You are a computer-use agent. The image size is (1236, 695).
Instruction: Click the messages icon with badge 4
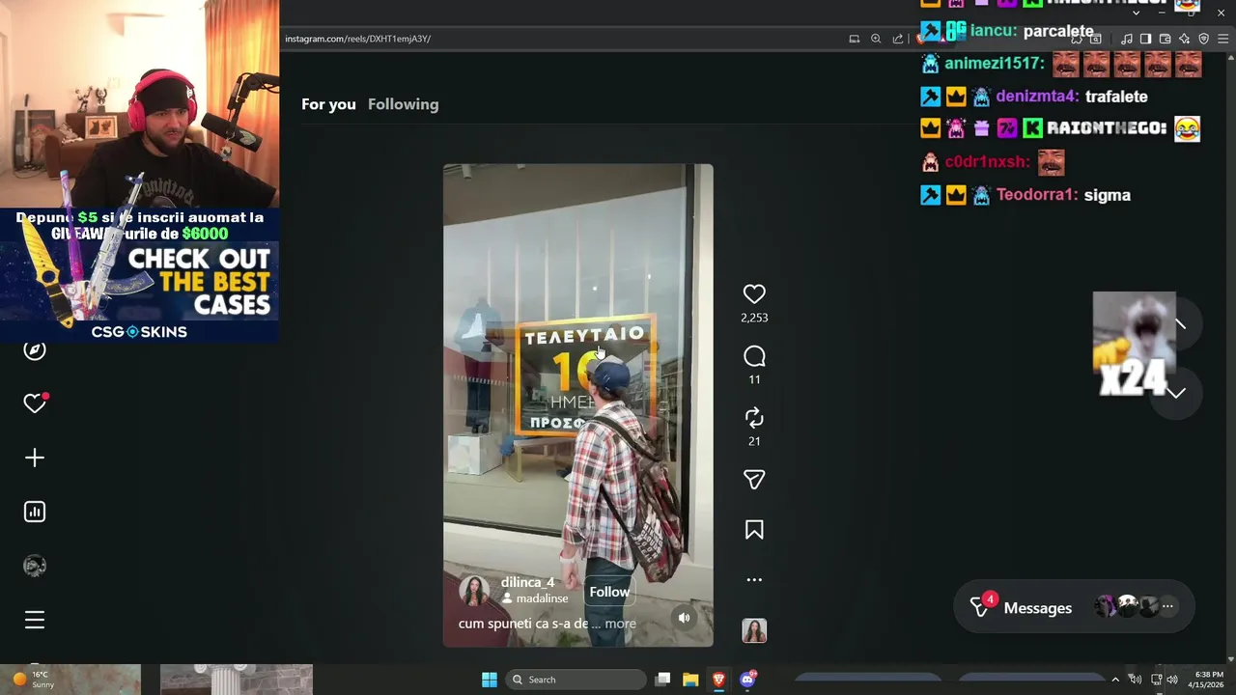pyautogui.click(x=981, y=606)
